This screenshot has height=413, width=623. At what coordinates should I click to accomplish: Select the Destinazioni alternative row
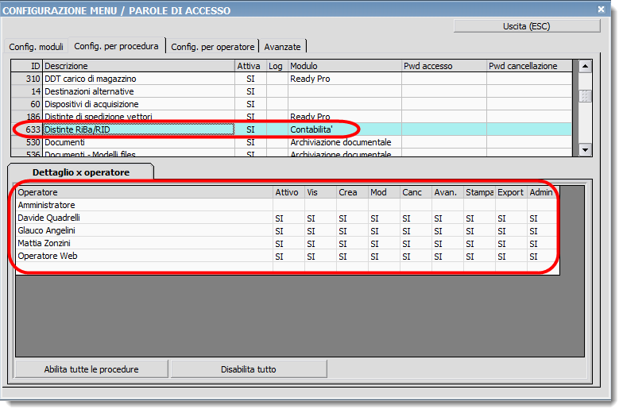pyautogui.click(x=291, y=91)
